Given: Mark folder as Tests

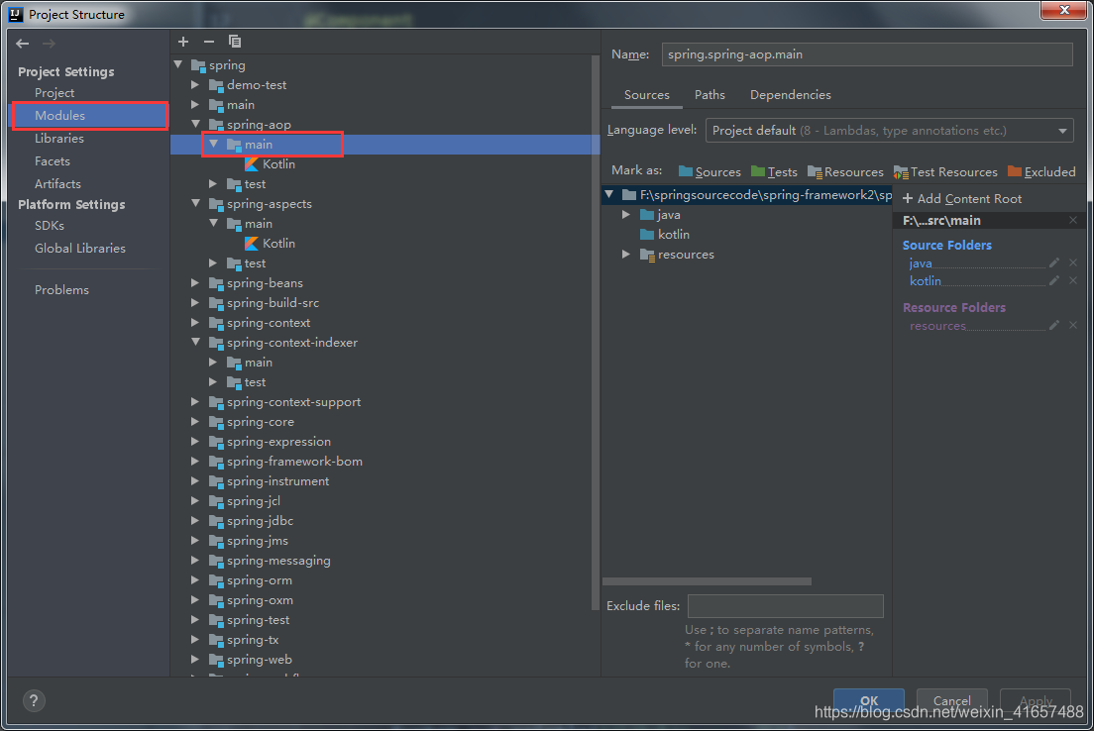Looking at the screenshot, I should coord(774,171).
